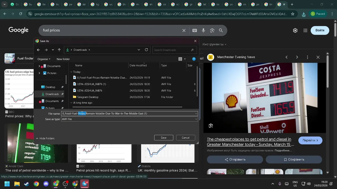Open the Google apps grid

[305, 30]
